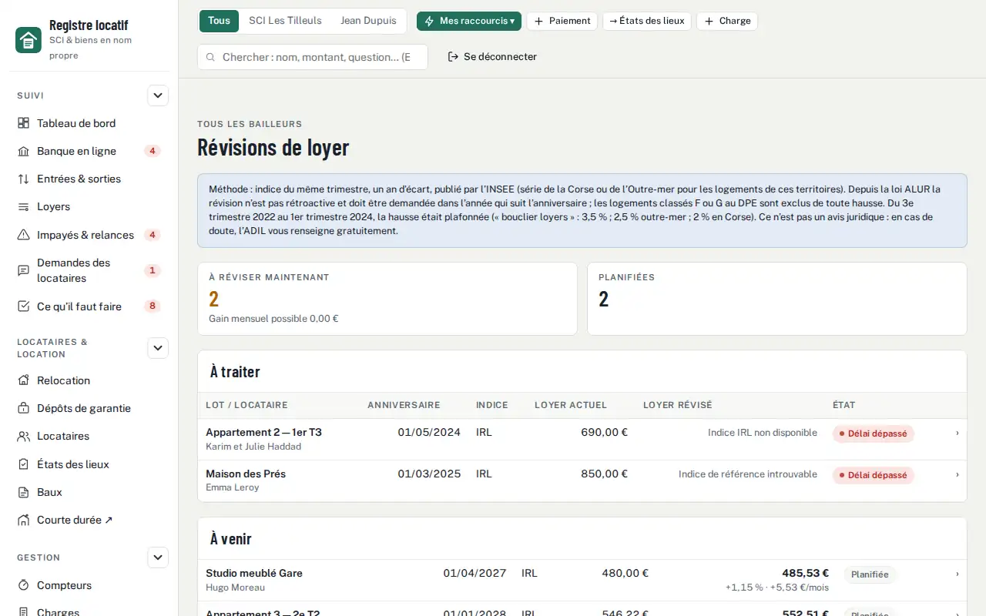Image resolution: width=986 pixels, height=616 pixels.
Task: Click the À réviser maintenant card
Action: (x=387, y=299)
